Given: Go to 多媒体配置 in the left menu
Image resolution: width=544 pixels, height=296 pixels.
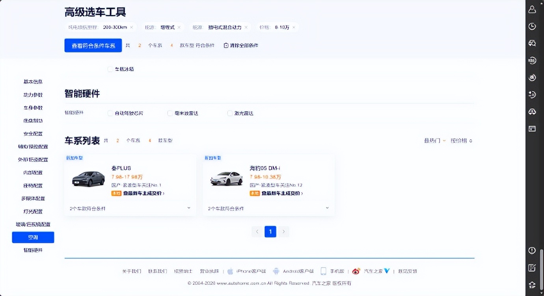Looking at the screenshot, I should pyautogui.click(x=33, y=198).
